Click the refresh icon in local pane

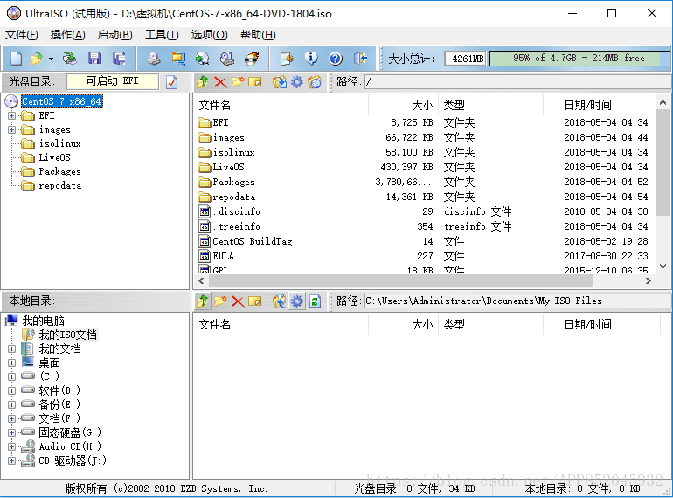pos(315,301)
